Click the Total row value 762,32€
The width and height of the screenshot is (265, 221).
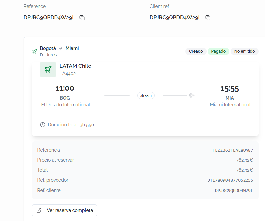pyautogui.click(x=245, y=170)
